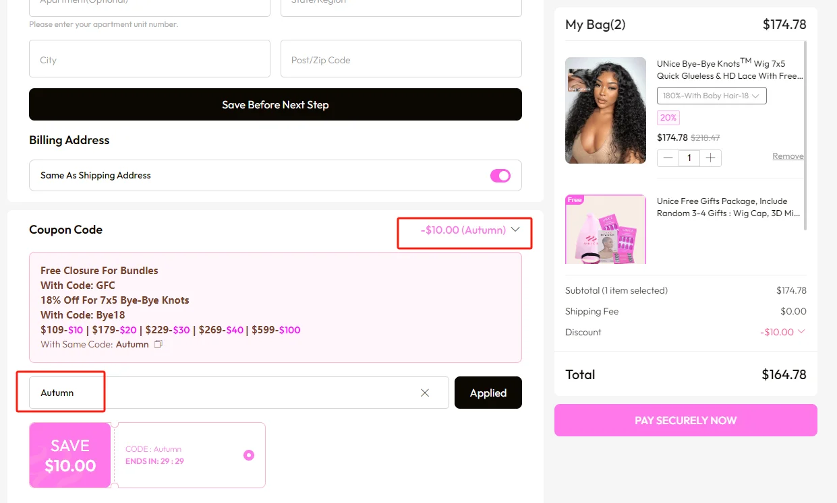Screen dimensions: 837x503
Task: Decrease wig quantity with minus button
Action: click(668, 158)
